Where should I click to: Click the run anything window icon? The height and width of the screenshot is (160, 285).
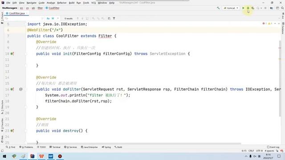point(277,8)
